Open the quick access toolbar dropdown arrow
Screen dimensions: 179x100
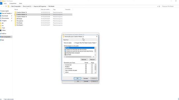[x=5, y=1]
